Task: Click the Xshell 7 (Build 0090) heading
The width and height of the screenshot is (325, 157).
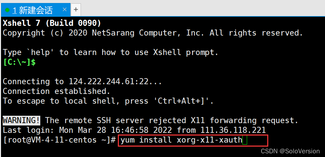Action: tap(52, 23)
